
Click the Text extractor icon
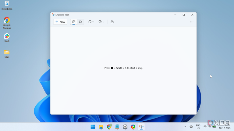(112, 22)
